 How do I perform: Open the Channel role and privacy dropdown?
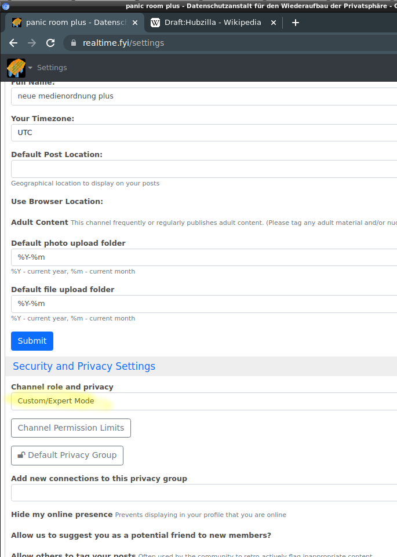203,401
